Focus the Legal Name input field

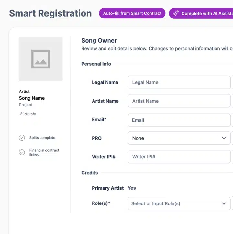[x=179, y=82]
